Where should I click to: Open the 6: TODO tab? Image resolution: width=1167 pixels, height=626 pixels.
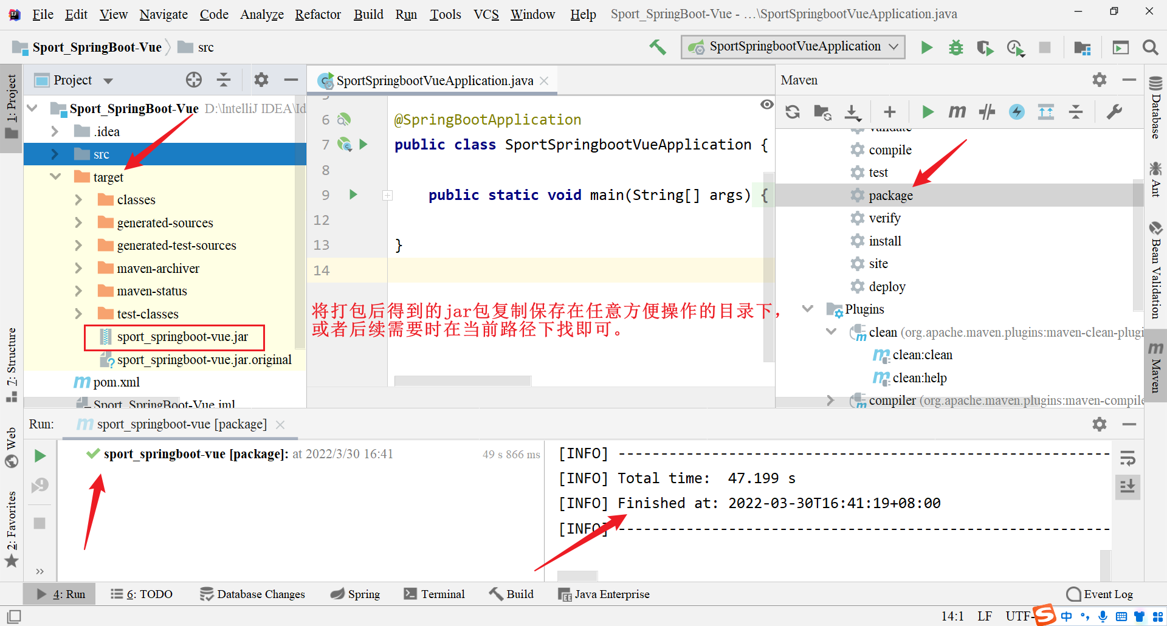(141, 594)
